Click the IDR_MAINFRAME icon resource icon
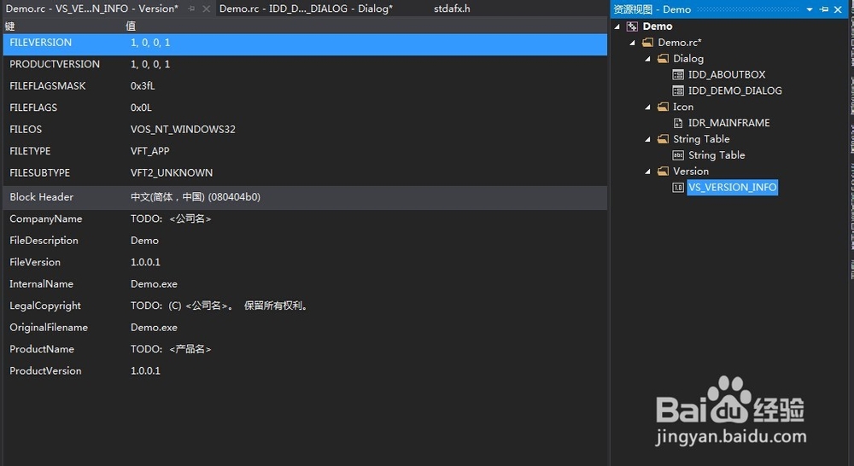 [678, 123]
